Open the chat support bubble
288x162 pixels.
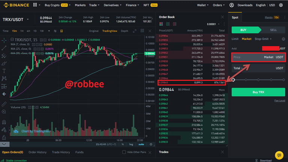[279, 155]
